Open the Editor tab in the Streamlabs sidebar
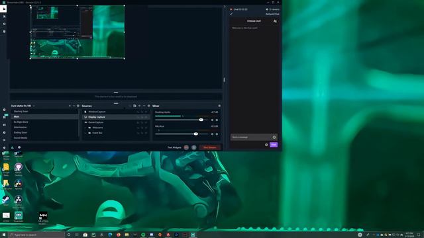The width and height of the screenshot is (424, 238). tap(3, 9)
